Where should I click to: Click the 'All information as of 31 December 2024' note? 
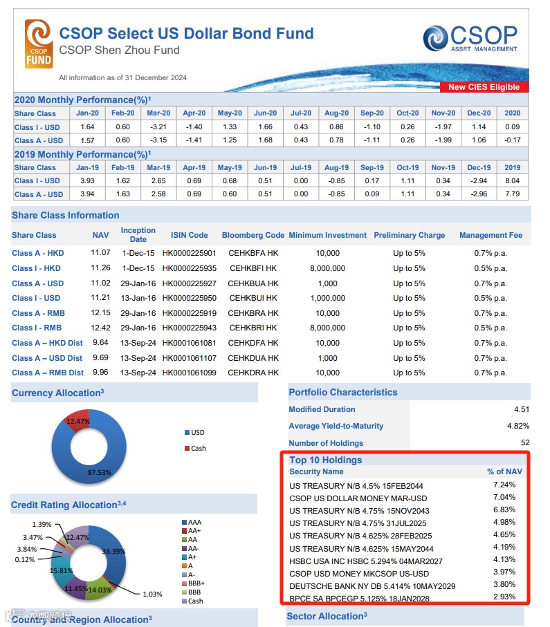click(122, 77)
